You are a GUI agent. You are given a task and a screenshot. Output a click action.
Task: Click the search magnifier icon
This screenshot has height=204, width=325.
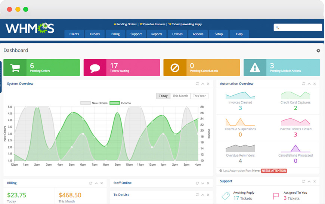click(277, 28)
